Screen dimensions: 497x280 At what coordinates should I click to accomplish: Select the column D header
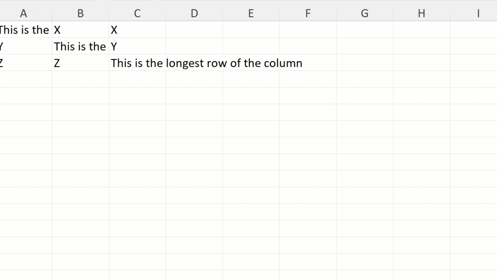point(194,13)
